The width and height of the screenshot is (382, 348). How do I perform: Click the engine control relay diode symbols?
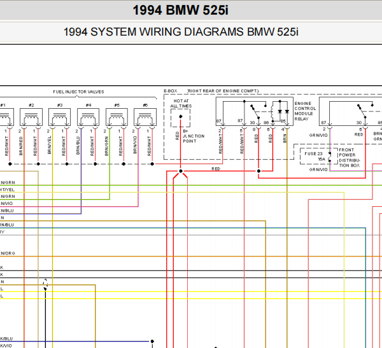click(x=283, y=111)
